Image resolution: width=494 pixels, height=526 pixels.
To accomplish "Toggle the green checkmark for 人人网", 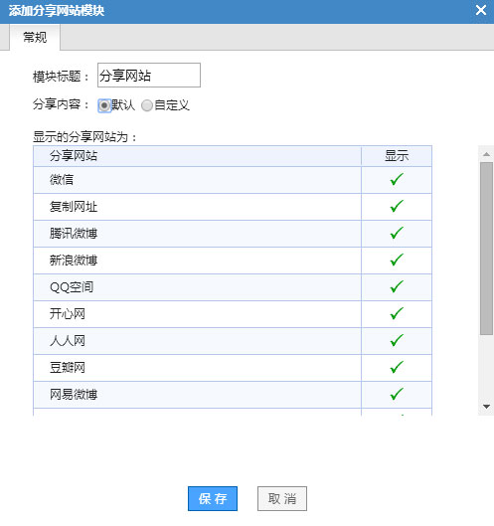I will tap(397, 340).
